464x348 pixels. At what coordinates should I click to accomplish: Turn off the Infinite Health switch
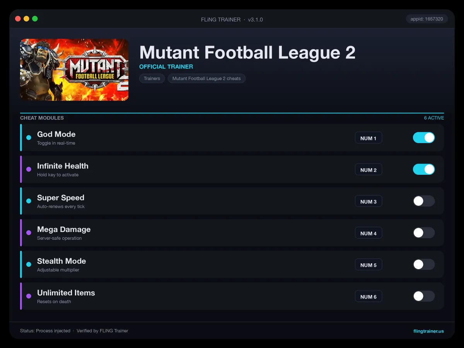coord(424,169)
